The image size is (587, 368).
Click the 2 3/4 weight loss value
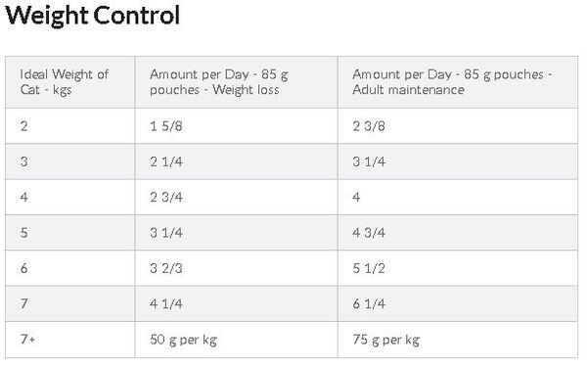pos(166,197)
